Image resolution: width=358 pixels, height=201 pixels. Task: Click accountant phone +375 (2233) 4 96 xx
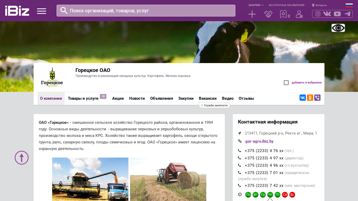(x=264, y=165)
